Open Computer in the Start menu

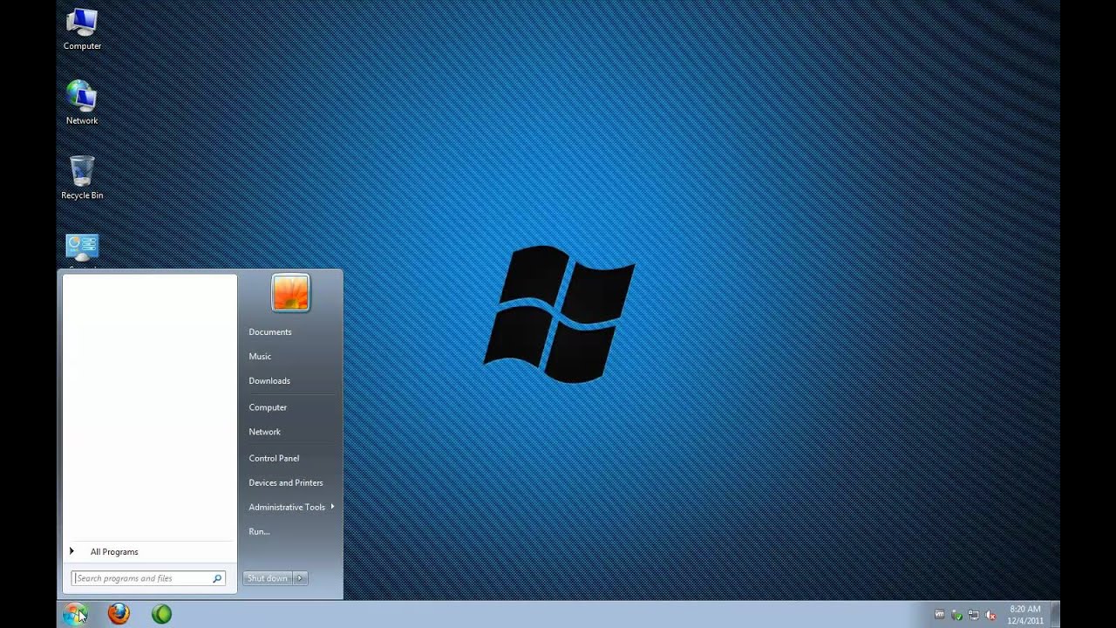[x=268, y=407]
